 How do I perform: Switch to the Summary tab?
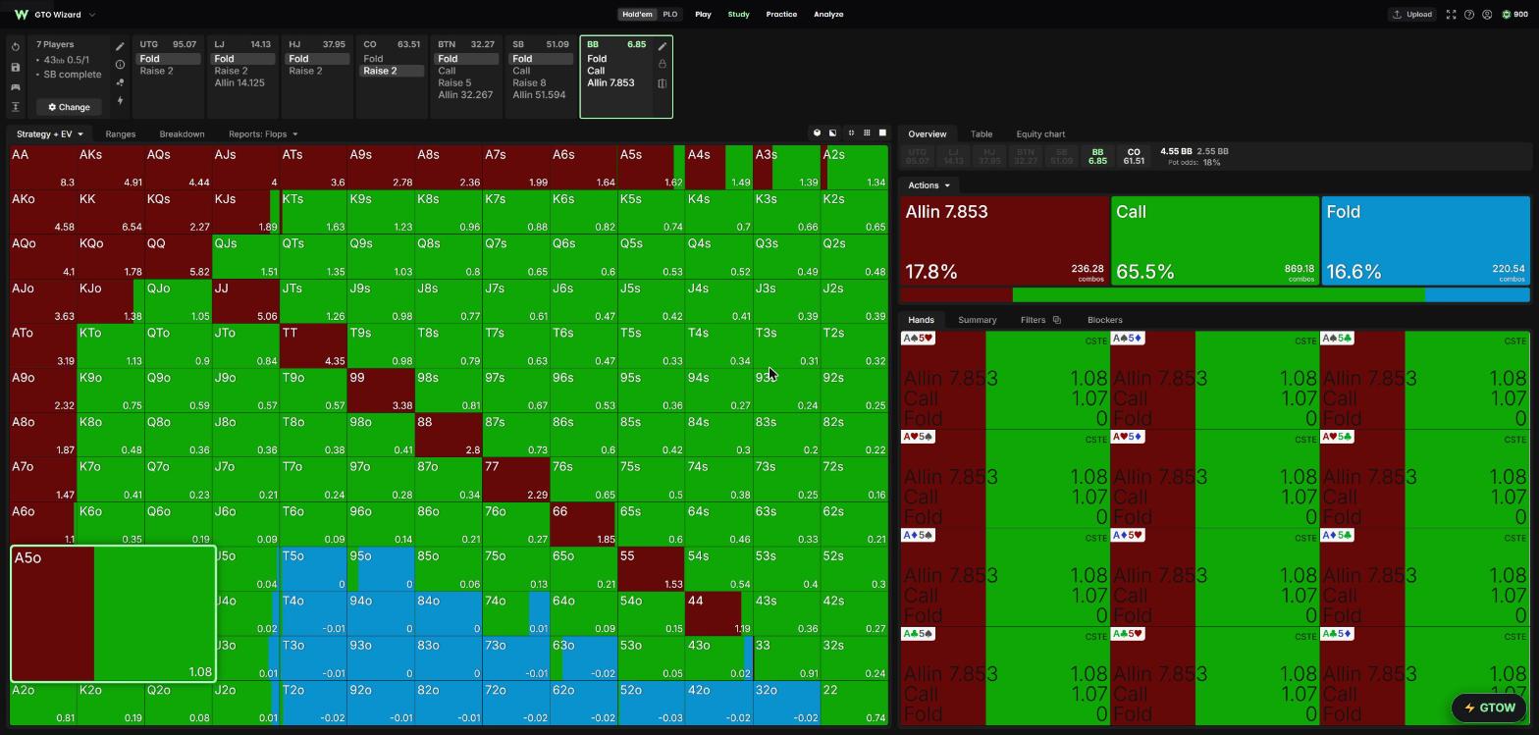pyautogui.click(x=977, y=320)
